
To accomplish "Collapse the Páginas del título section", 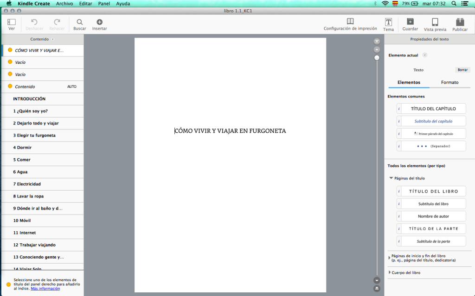I will point(391,178).
